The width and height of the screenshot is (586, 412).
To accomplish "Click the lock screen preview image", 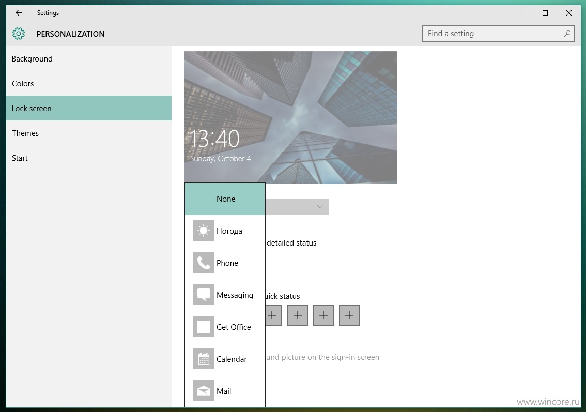I will (290, 117).
